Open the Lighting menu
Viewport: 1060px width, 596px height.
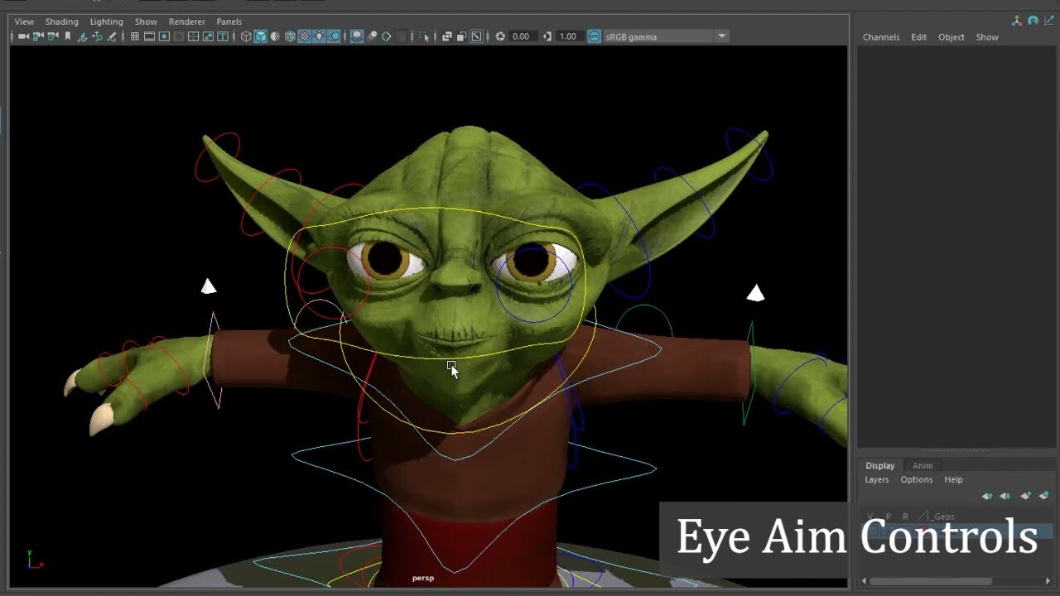point(106,21)
